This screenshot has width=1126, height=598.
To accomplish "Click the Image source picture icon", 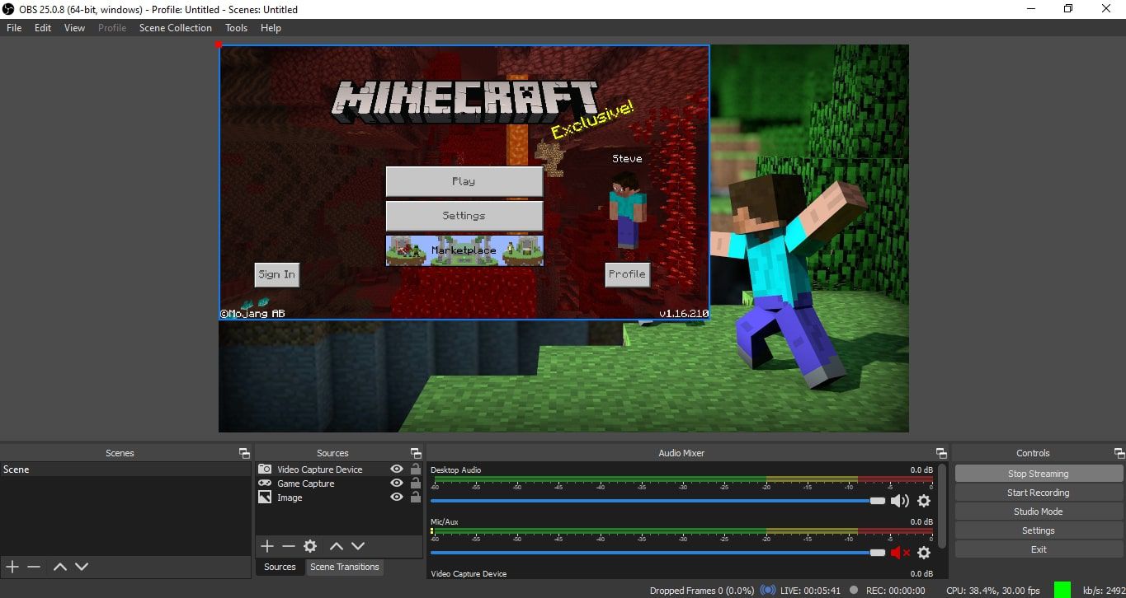I will [265, 498].
